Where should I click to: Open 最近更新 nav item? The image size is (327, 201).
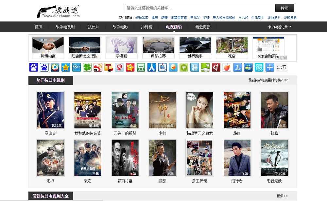pyautogui.click(x=203, y=27)
